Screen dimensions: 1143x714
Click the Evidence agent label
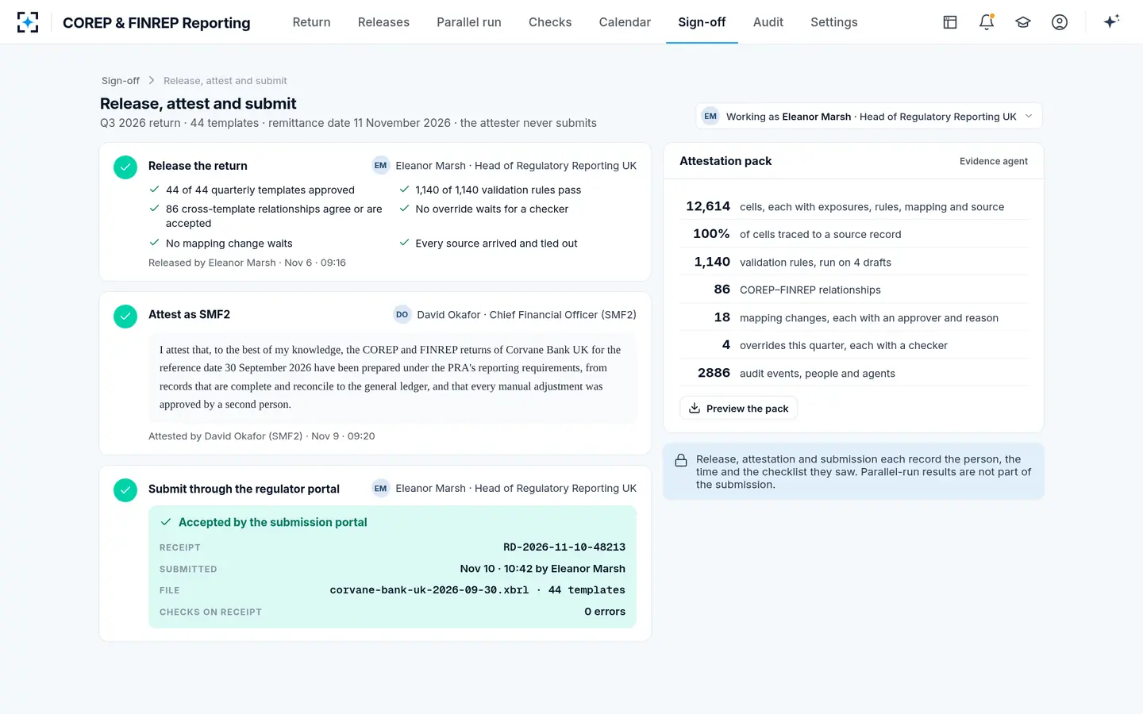[994, 162]
